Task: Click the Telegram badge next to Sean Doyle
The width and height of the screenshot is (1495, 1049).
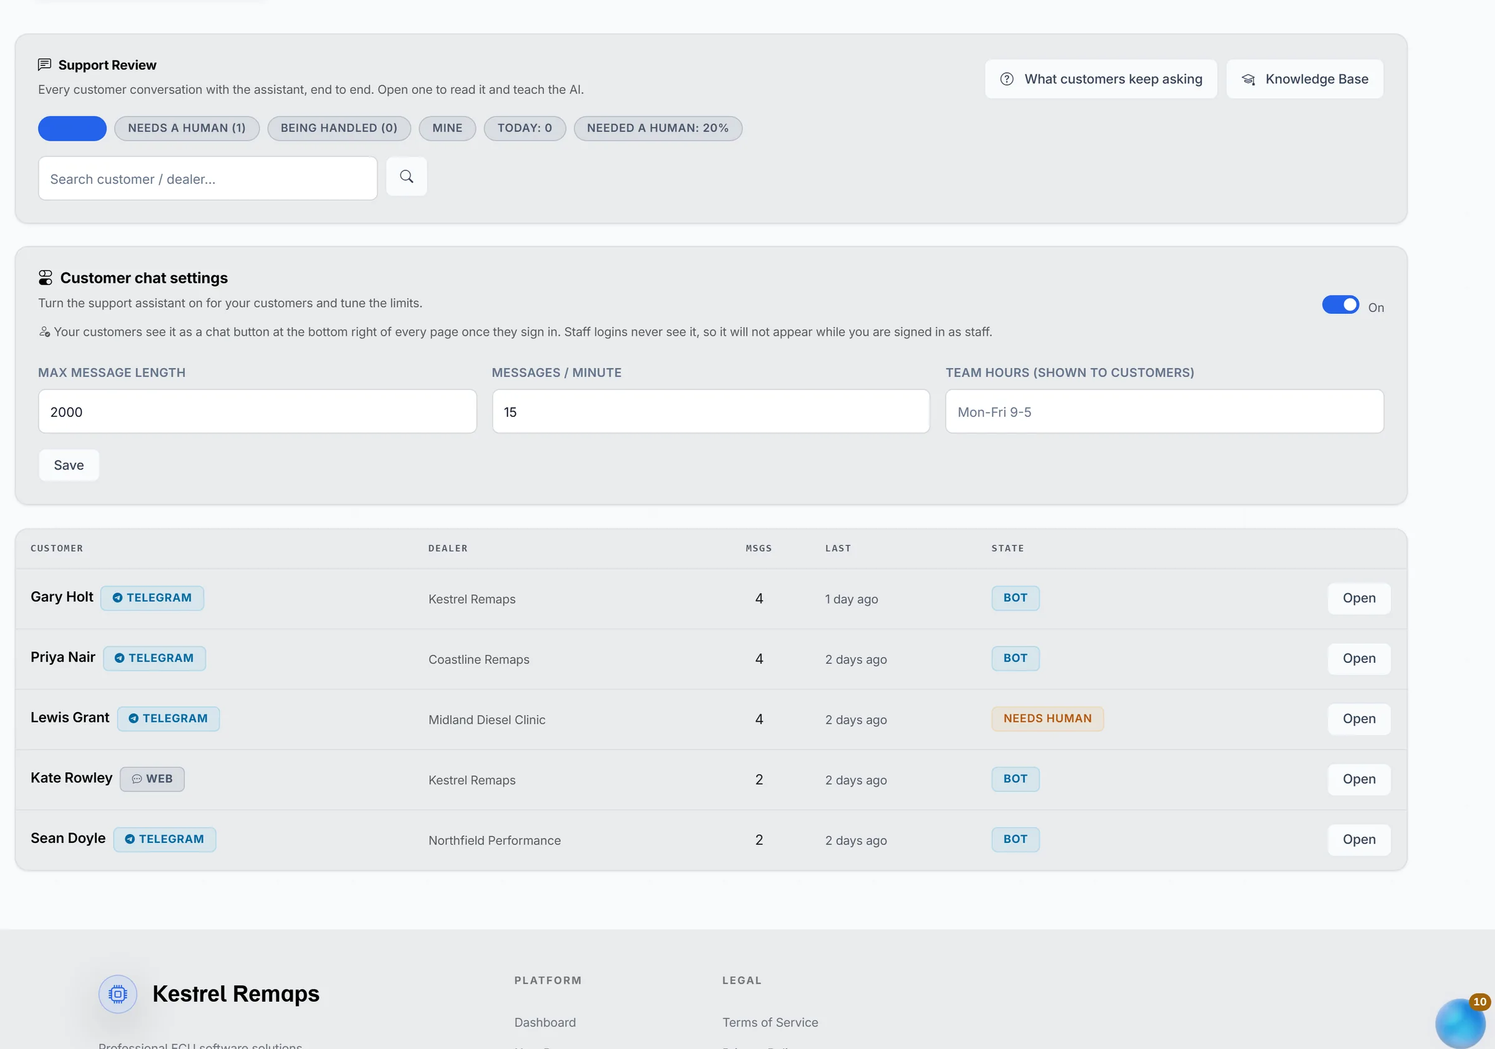Action: 164,839
